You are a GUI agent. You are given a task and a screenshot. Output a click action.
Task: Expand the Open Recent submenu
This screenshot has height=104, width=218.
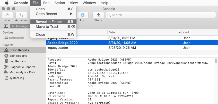[x=53, y=14]
